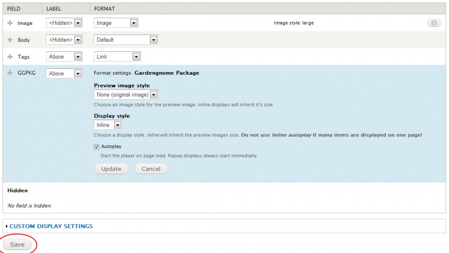Open the Image format dropdown

[x=116, y=23]
